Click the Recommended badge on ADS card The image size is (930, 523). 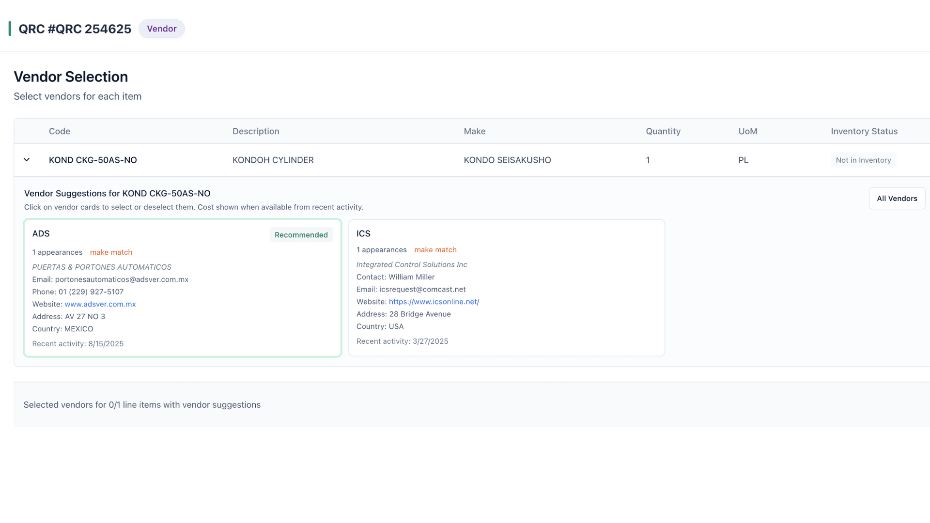pyautogui.click(x=301, y=235)
